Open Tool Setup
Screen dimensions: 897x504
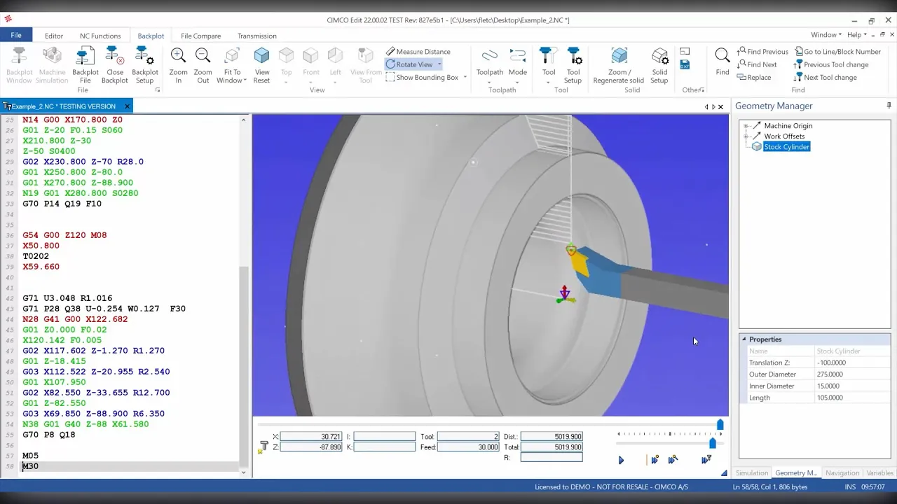click(573, 65)
